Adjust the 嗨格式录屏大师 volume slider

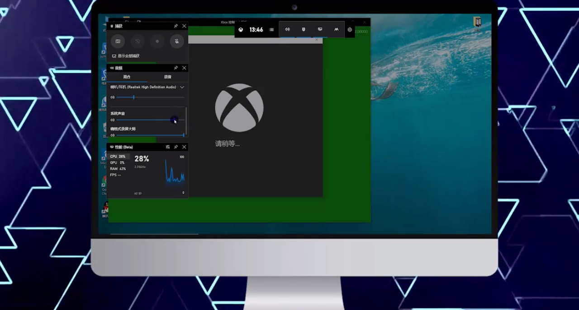coord(150,135)
